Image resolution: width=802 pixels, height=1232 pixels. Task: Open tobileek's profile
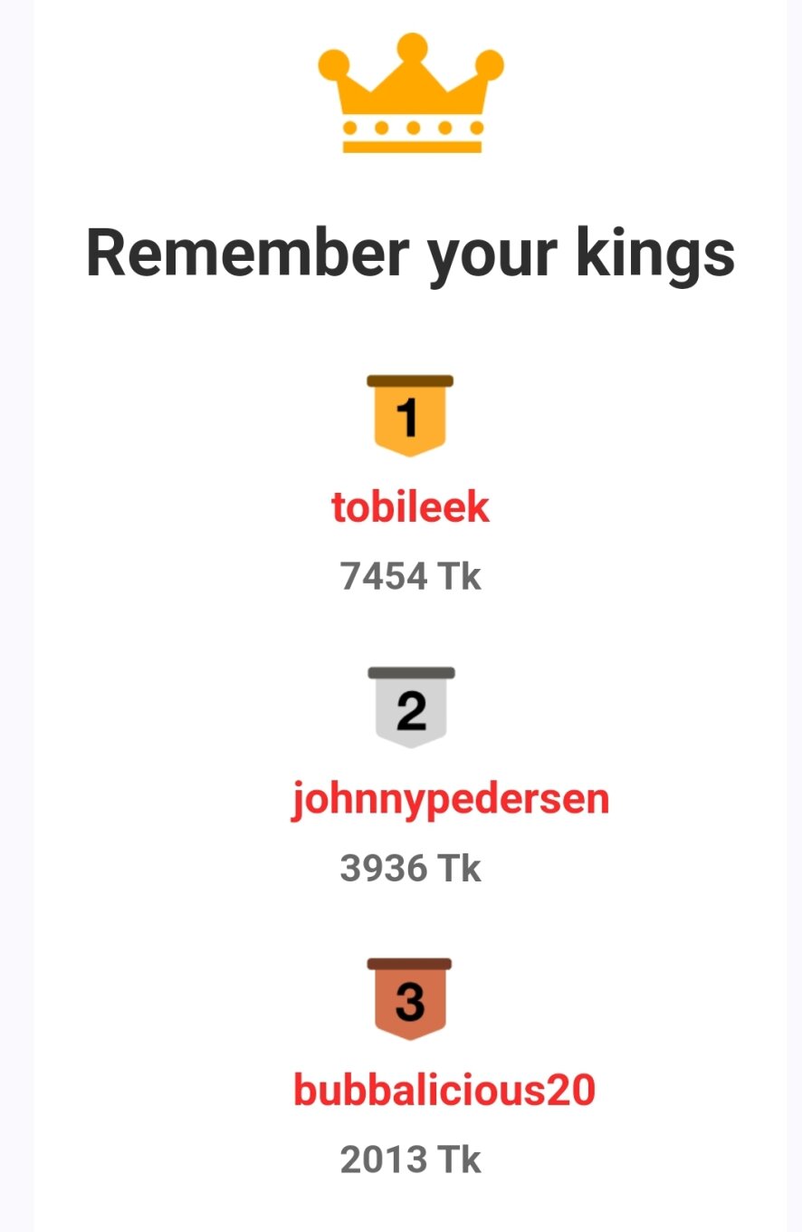410,507
